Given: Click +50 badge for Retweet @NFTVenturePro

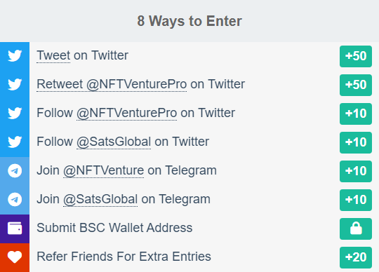Looking at the screenshot, I should pyautogui.click(x=356, y=85).
